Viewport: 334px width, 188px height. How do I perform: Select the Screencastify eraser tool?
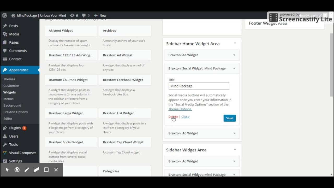point(37,170)
